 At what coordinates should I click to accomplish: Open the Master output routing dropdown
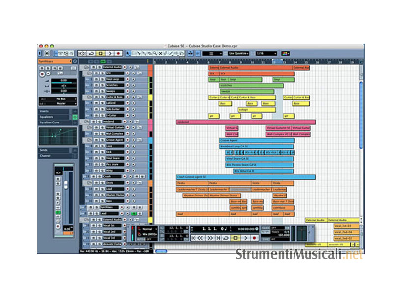tap(60, 103)
